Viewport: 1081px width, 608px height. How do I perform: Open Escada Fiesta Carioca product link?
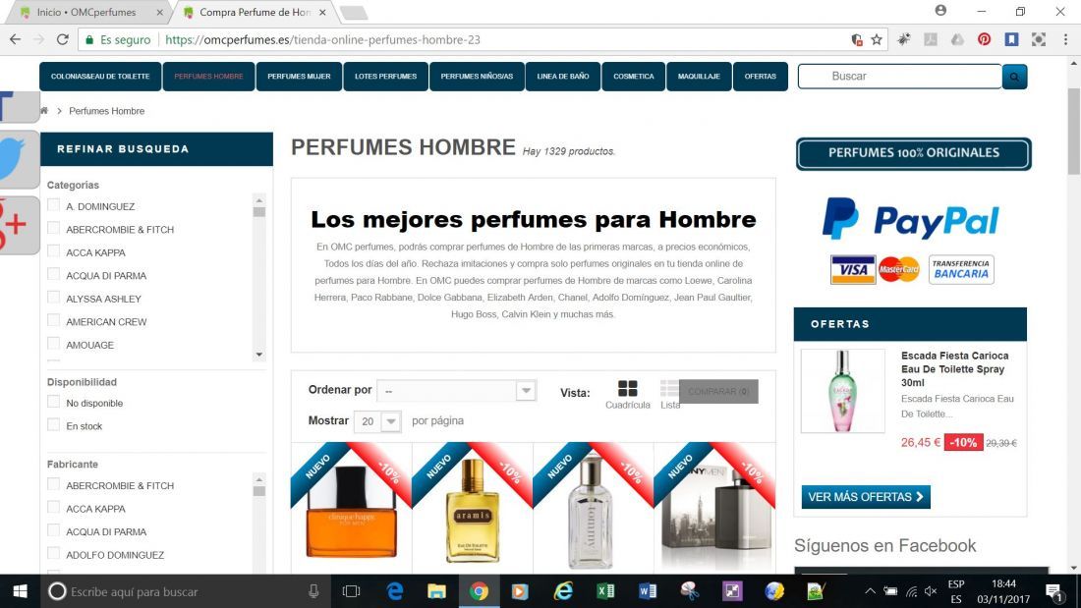[x=954, y=368]
